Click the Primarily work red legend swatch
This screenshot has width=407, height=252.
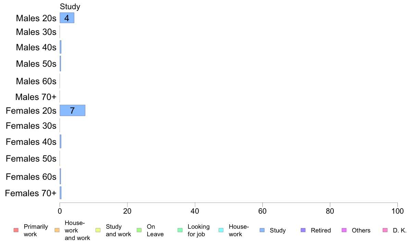point(16,230)
